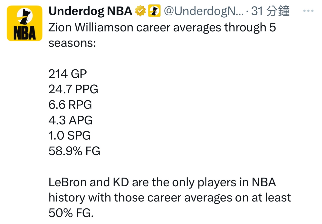The height and width of the screenshot is (224, 322).
Task: Click the '24.7 PPG' stat line
Action: [73, 89]
